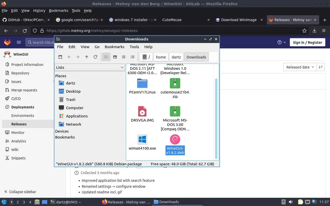Open Firefox hamburger application menu
Screen dimensions: 330x206
tap(324, 31)
